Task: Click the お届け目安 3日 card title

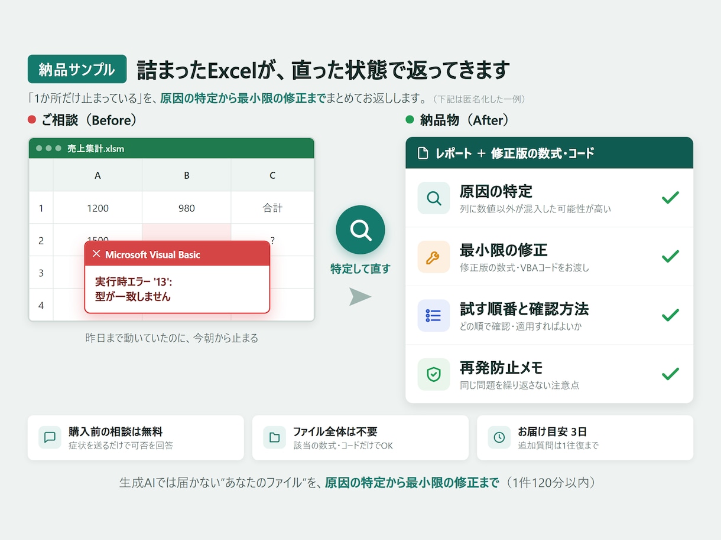Action: pyautogui.click(x=552, y=432)
